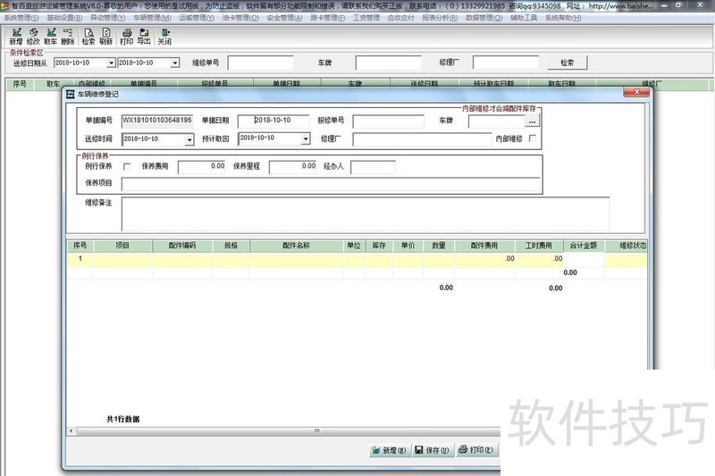715x476 pixels.
Task: Open the 预计取回 date dropdown
Action: pos(305,139)
